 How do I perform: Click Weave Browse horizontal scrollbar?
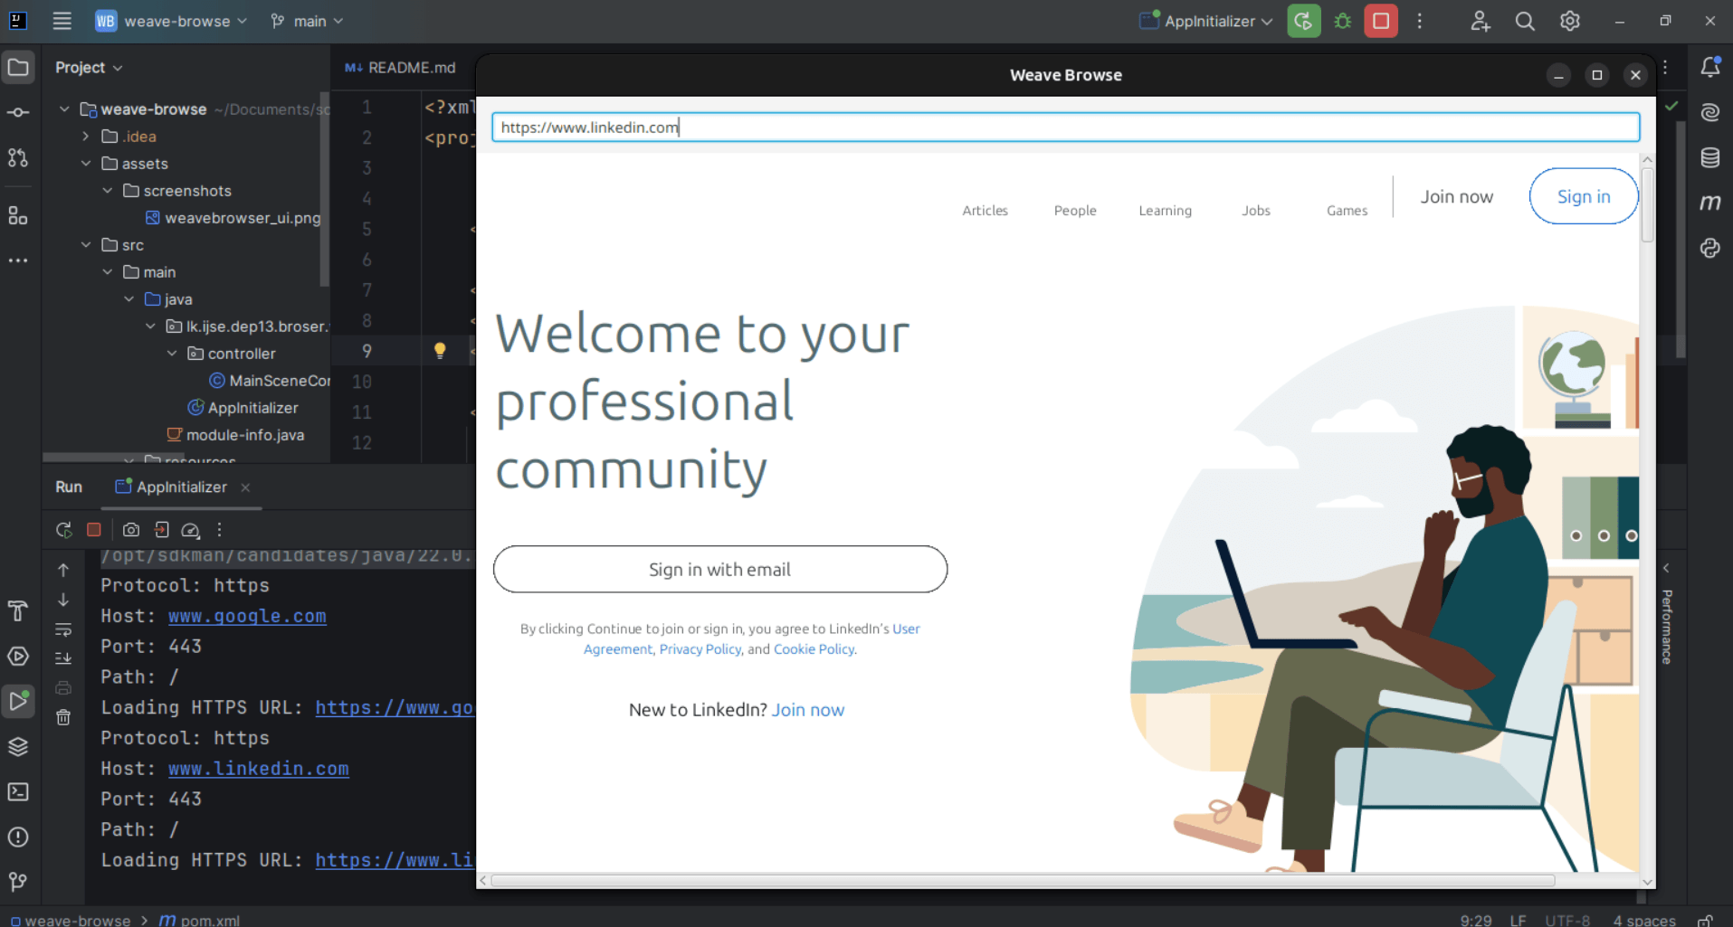click(x=1023, y=880)
